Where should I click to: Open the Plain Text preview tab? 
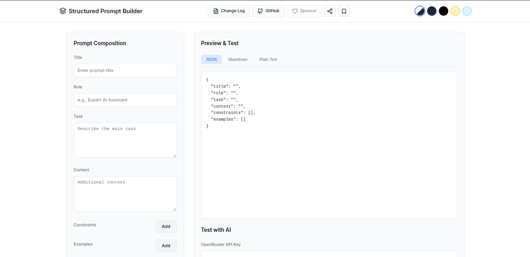[x=268, y=59]
